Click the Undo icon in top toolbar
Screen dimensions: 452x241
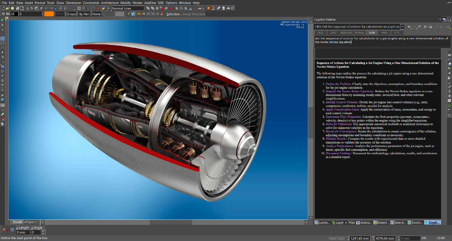(x=46, y=8)
